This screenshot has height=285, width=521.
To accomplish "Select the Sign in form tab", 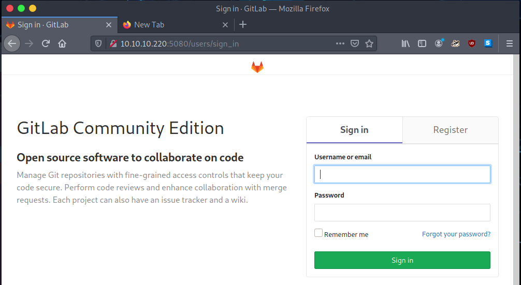I will click(x=354, y=130).
